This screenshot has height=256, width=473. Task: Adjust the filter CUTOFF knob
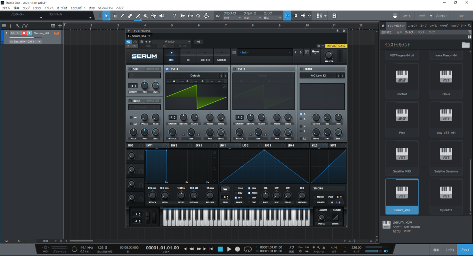(x=316, y=117)
